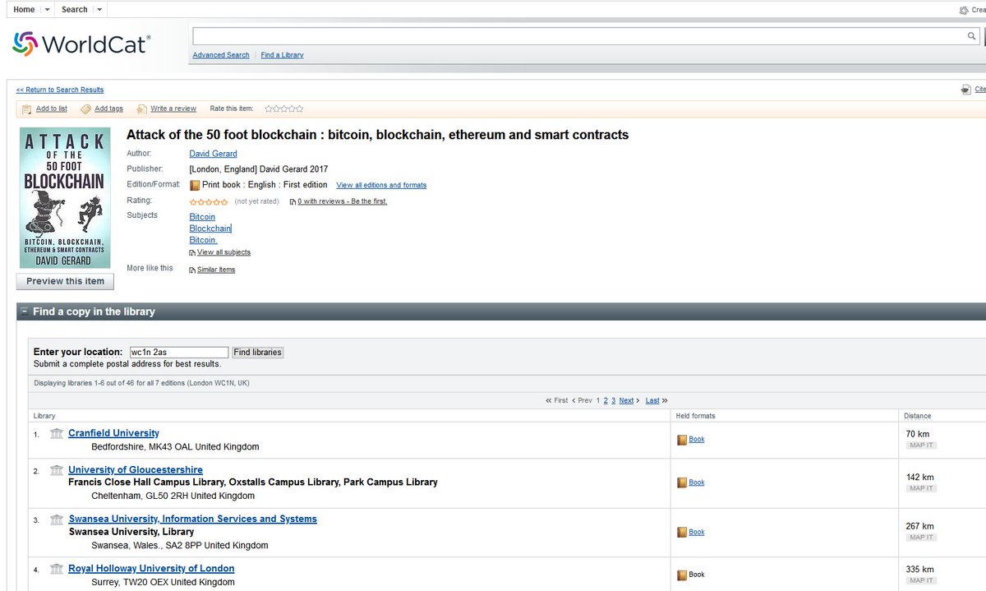The height and width of the screenshot is (591, 986).
Task: Click MAP IT for University of Gloucestershire
Action: tap(921, 488)
